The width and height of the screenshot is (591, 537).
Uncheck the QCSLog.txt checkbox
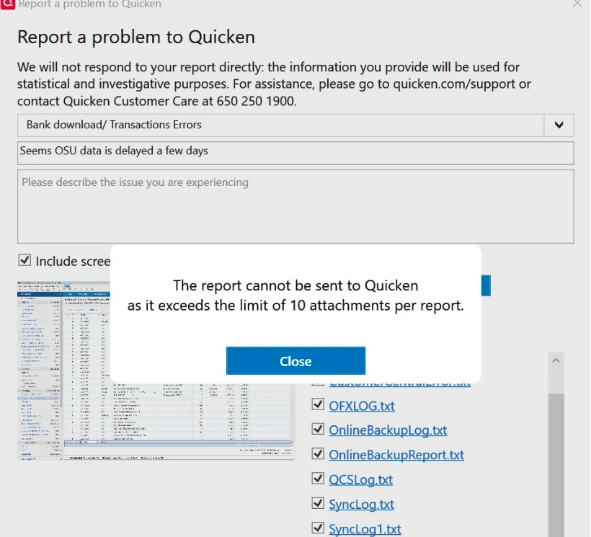(x=318, y=479)
